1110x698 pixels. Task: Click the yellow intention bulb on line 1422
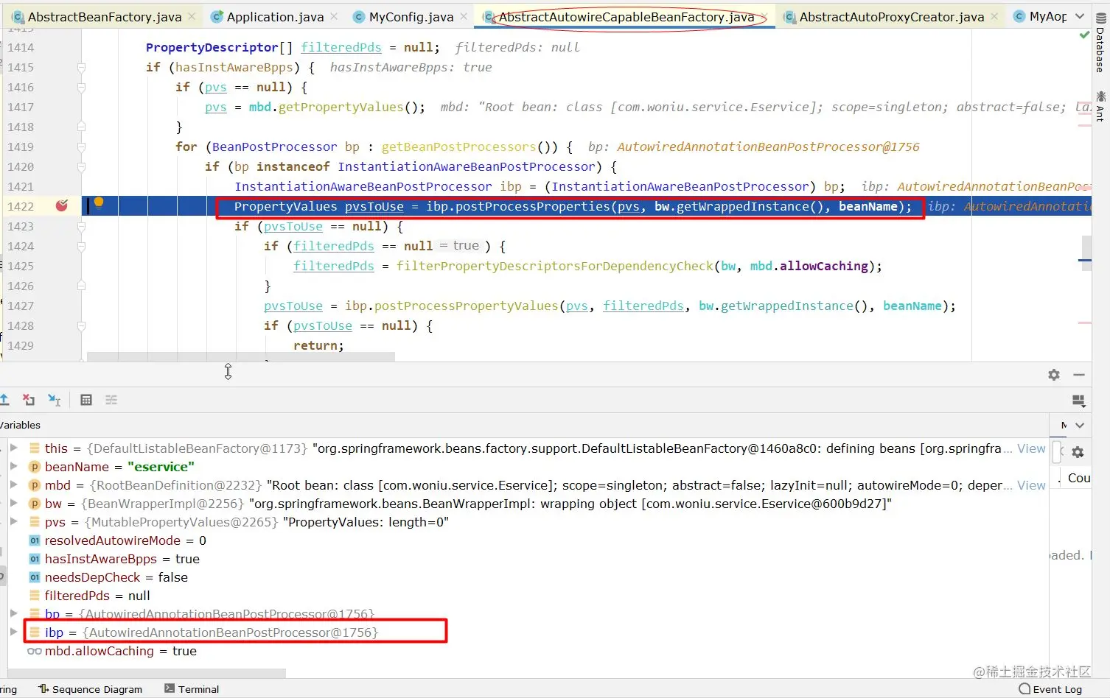pos(99,202)
